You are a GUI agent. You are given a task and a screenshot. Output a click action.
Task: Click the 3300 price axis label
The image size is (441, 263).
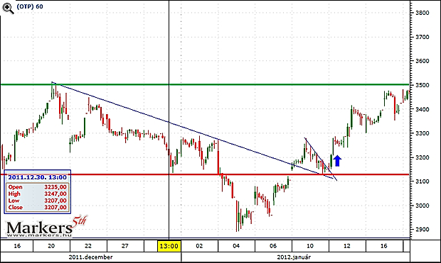point(423,133)
